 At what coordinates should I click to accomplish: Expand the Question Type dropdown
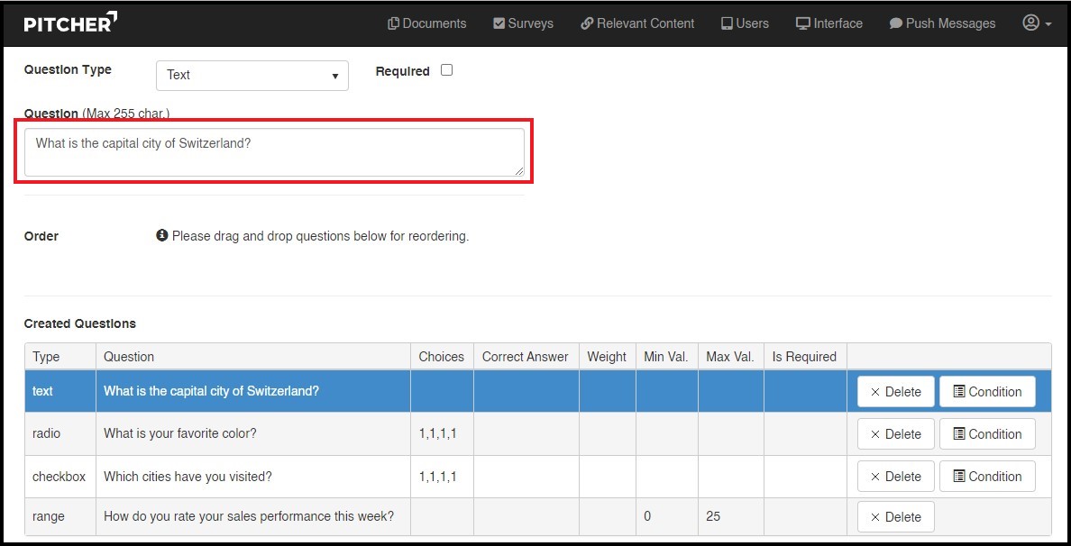252,75
